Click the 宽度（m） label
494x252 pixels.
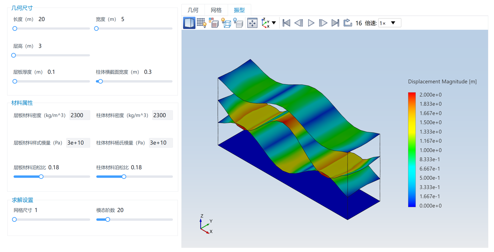(106, 19)
